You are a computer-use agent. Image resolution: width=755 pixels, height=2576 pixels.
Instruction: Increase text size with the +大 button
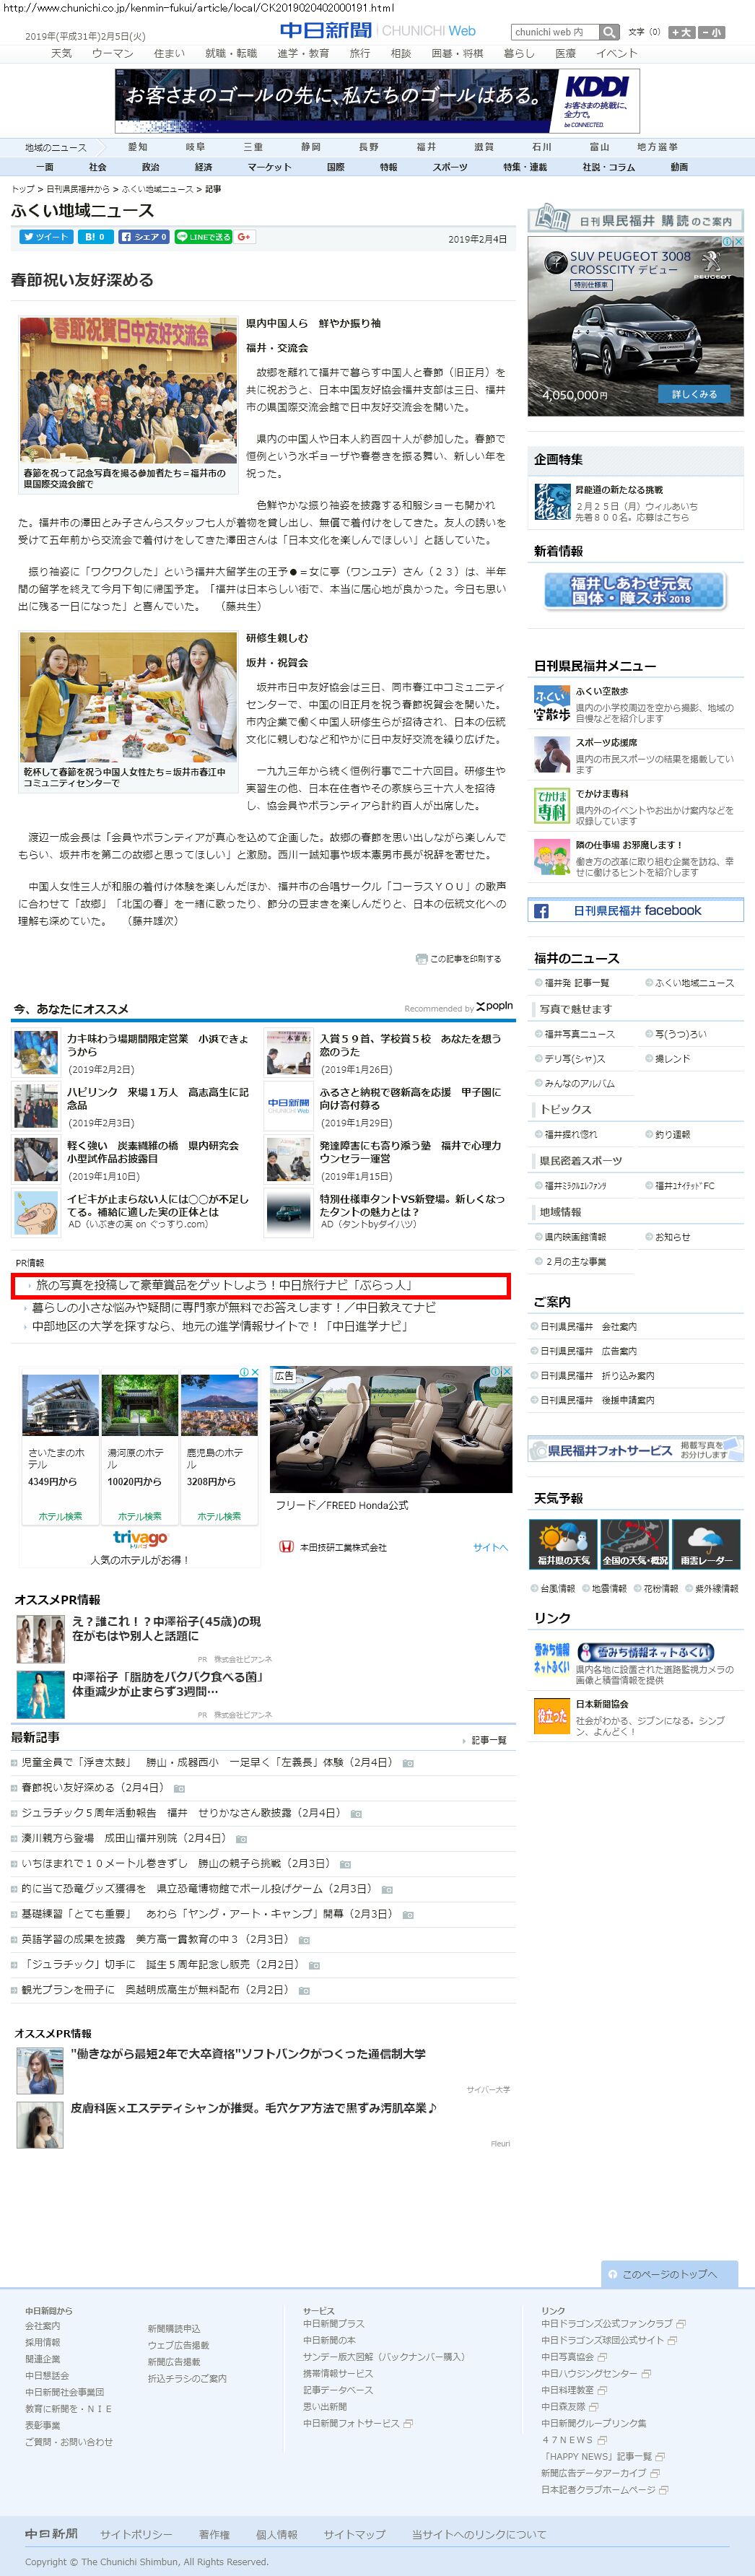681,32
